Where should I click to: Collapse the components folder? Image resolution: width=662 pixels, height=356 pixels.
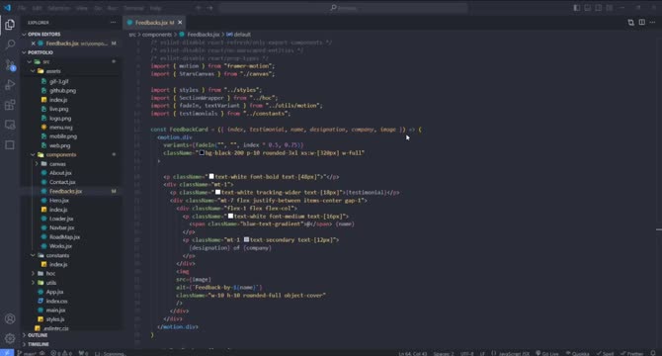pyautogui.click(x=61, y=154)
